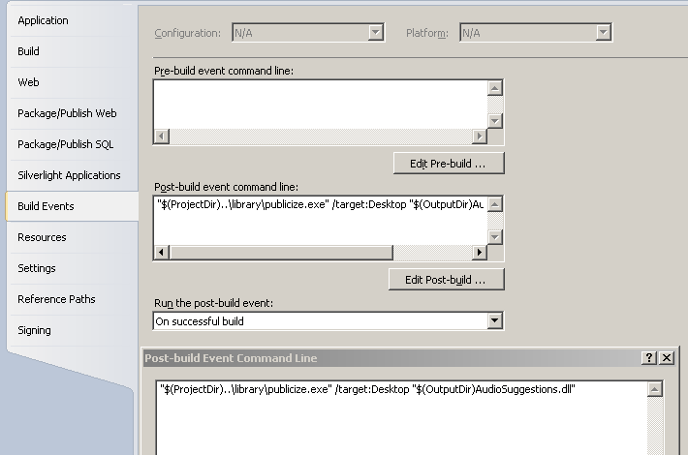The height and width of the screenshot is (455, 688).
Task: Click the pre-build box scroll left arrow
Action: [162, 136]
